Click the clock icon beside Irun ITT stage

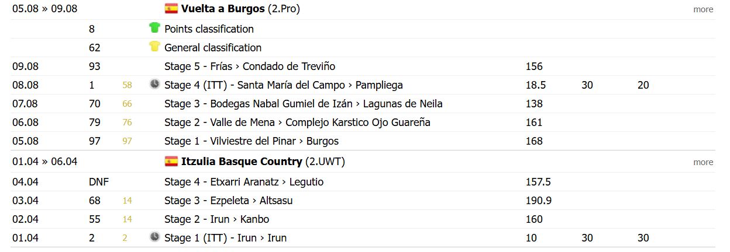pos(154,237)
